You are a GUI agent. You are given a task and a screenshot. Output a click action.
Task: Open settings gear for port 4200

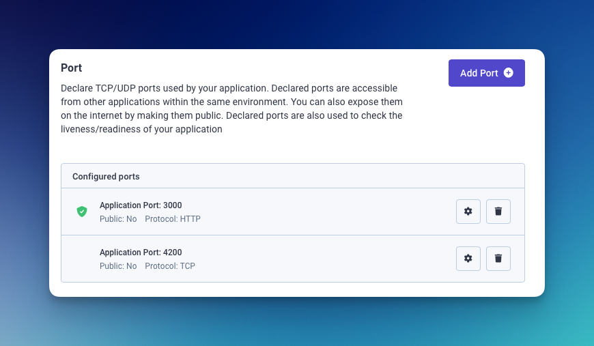(468, 259)
